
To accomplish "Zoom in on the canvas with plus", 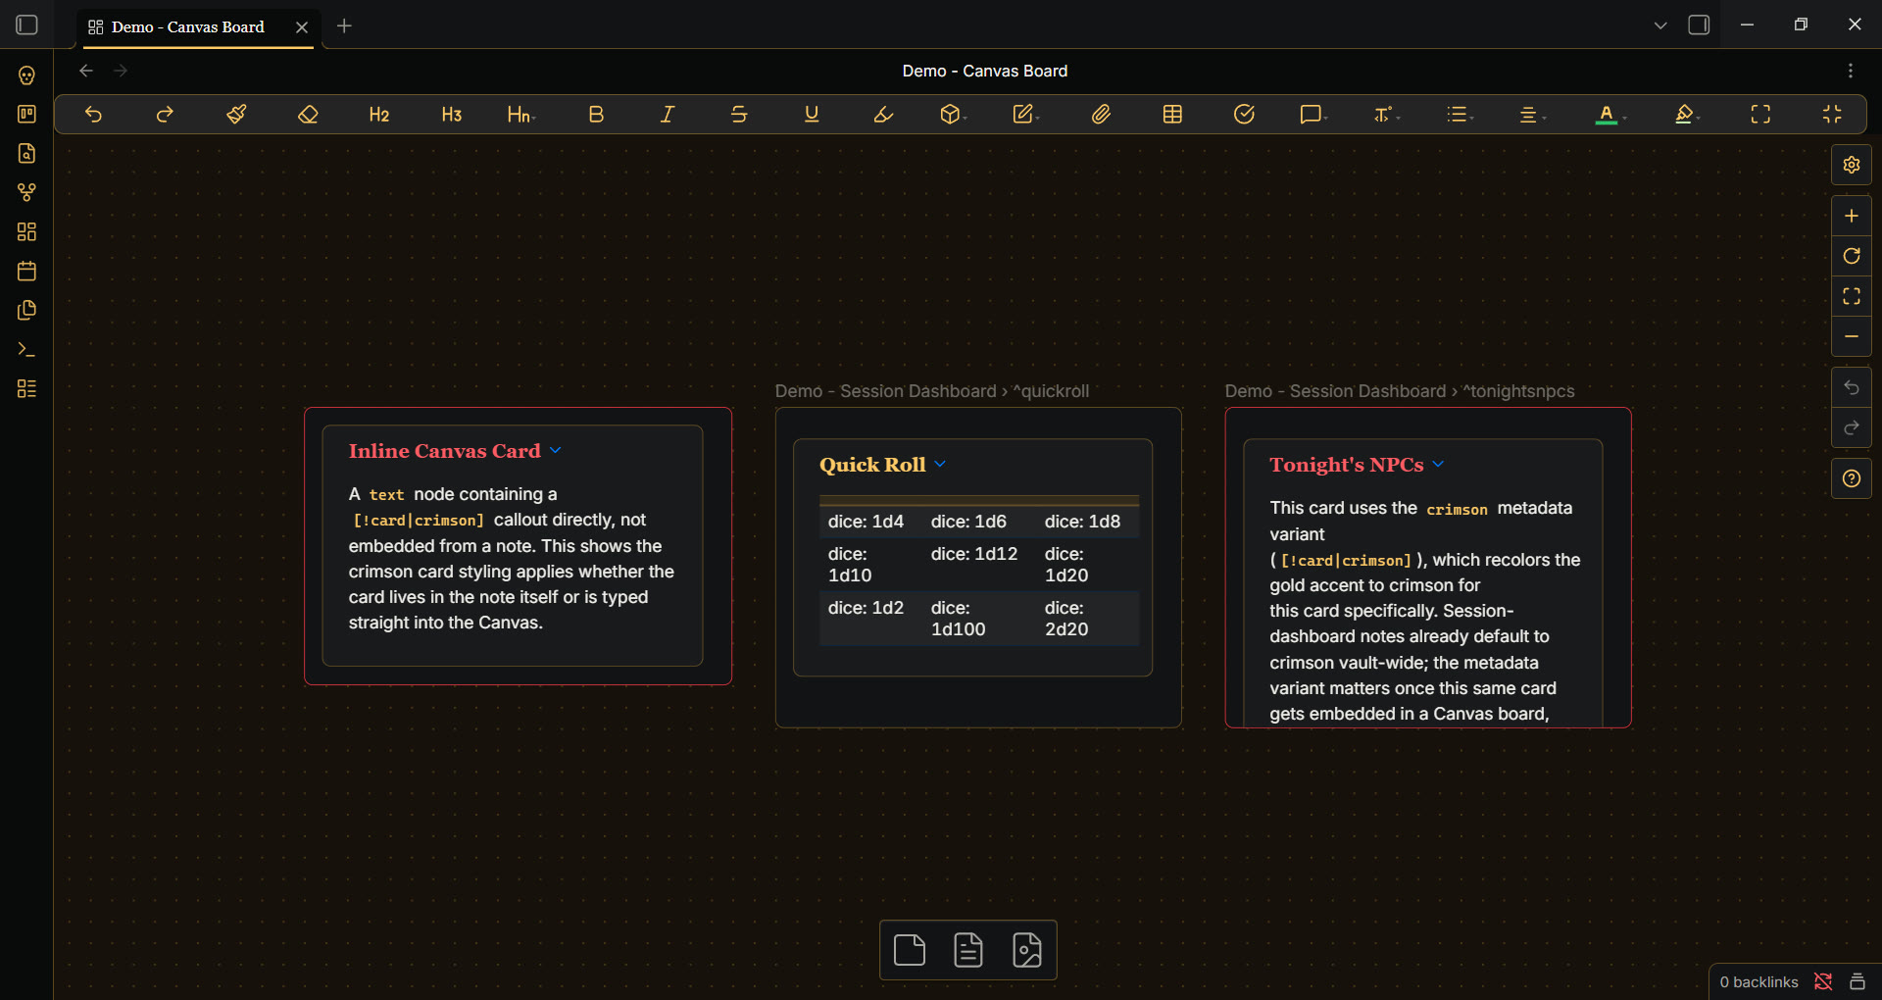I will click(1852, 216).
